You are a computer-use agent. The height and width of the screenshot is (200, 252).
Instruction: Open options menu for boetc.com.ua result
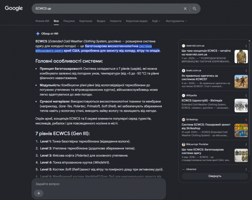coord(246,71)
